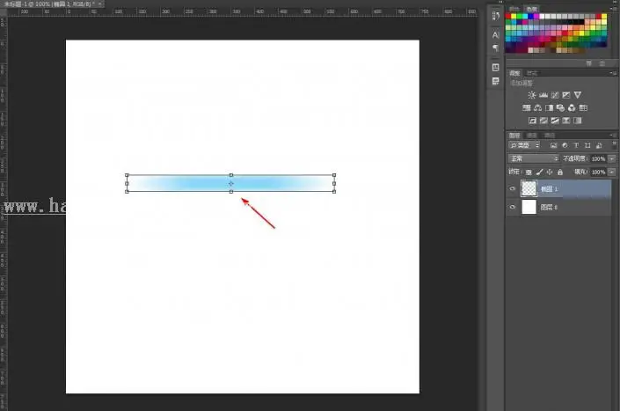Image resolution: width=620 pixels, height=411 pixels.
Task: Pick the pure blue swatch in first row
Action: click(530, 17)
